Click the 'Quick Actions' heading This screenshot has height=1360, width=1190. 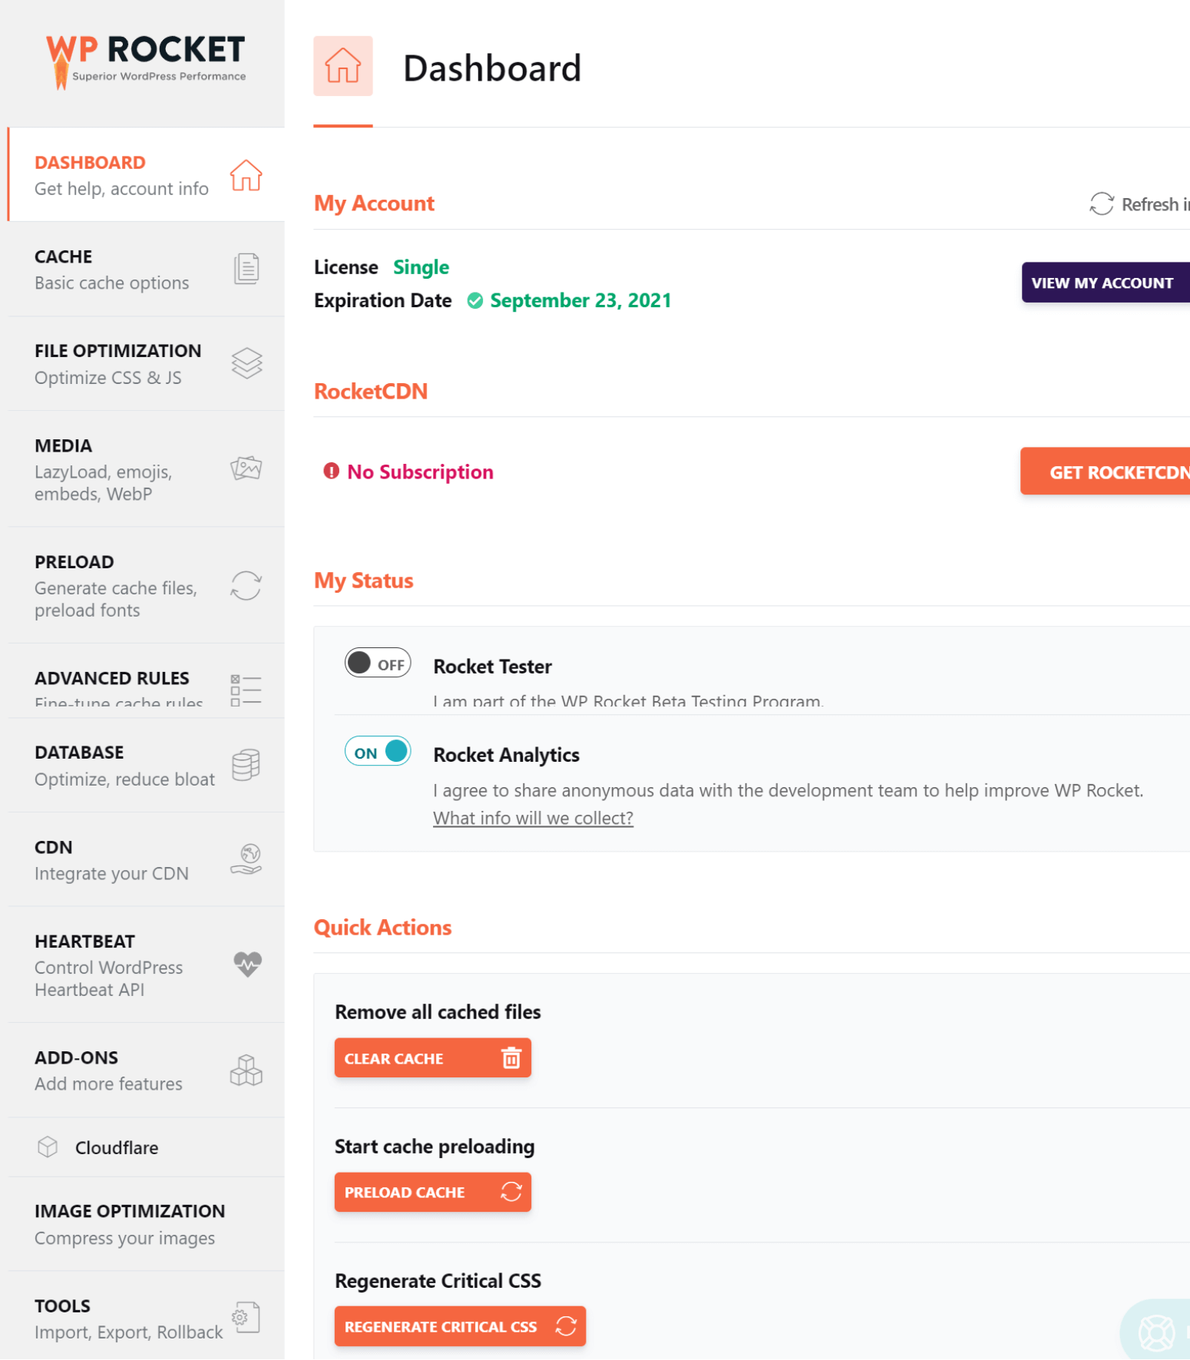(x=382, y=928)
